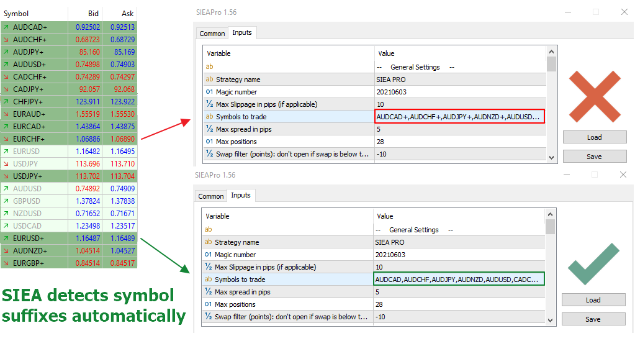Select the Ask column header
This screenshot has height=341, width=635.
click(120, 14)
